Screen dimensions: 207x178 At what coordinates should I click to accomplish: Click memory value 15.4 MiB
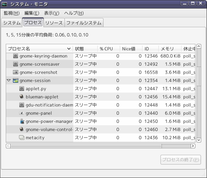click(171, 97)
